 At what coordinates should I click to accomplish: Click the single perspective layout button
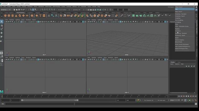[x=2, y=53]
